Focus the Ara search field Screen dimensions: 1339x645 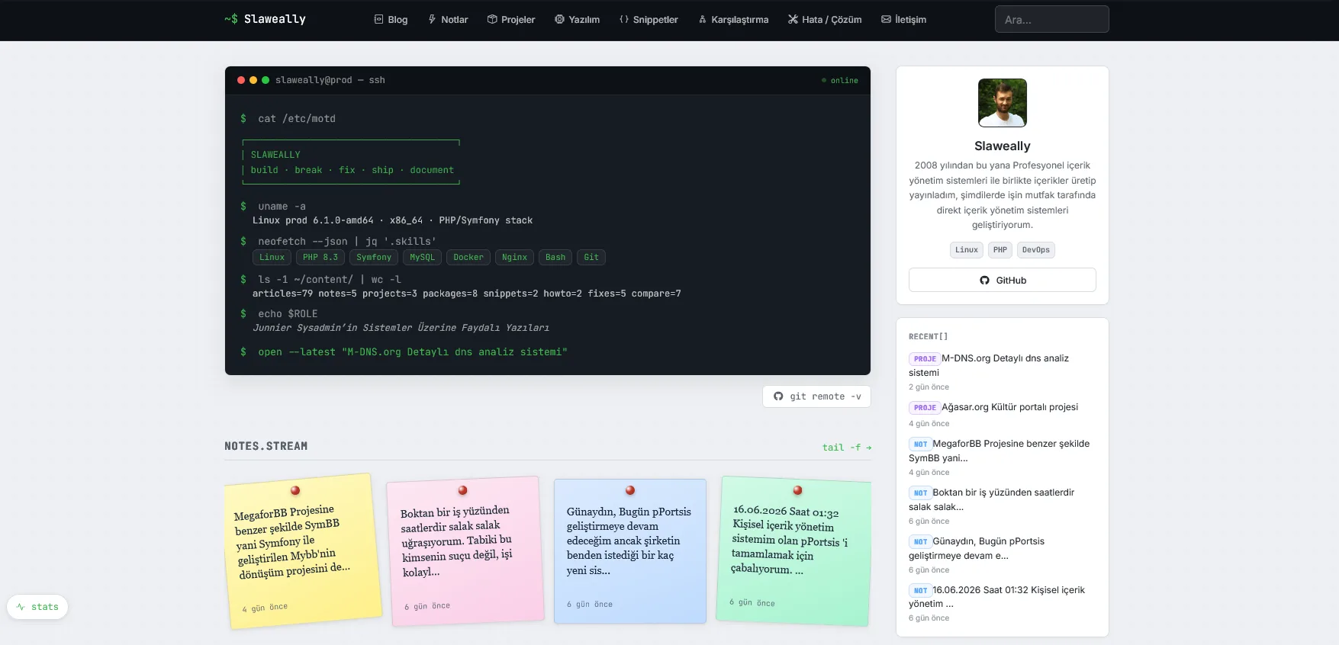[x=1051, y=19]
